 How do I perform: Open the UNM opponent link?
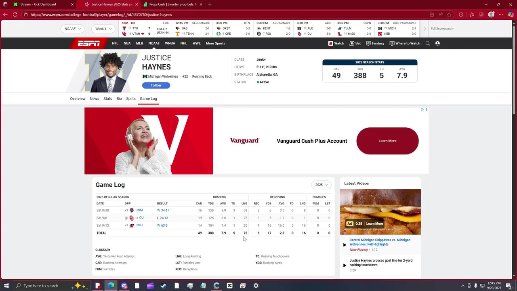pyautogui.click(x=139, y=210)
